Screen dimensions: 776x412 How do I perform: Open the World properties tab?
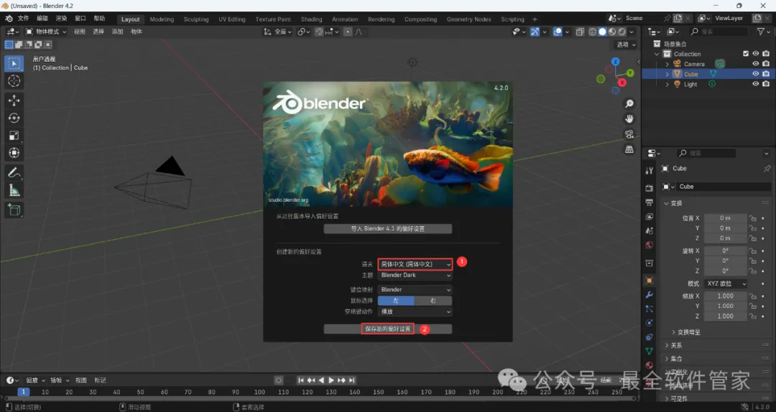click(x=650, y=245)
